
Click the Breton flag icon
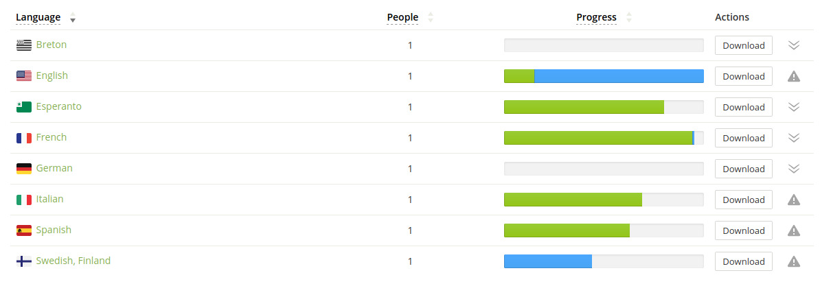pos(24,45)
